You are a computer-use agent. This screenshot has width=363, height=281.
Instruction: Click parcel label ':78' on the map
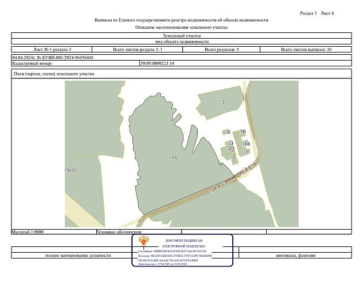[242, 132]
